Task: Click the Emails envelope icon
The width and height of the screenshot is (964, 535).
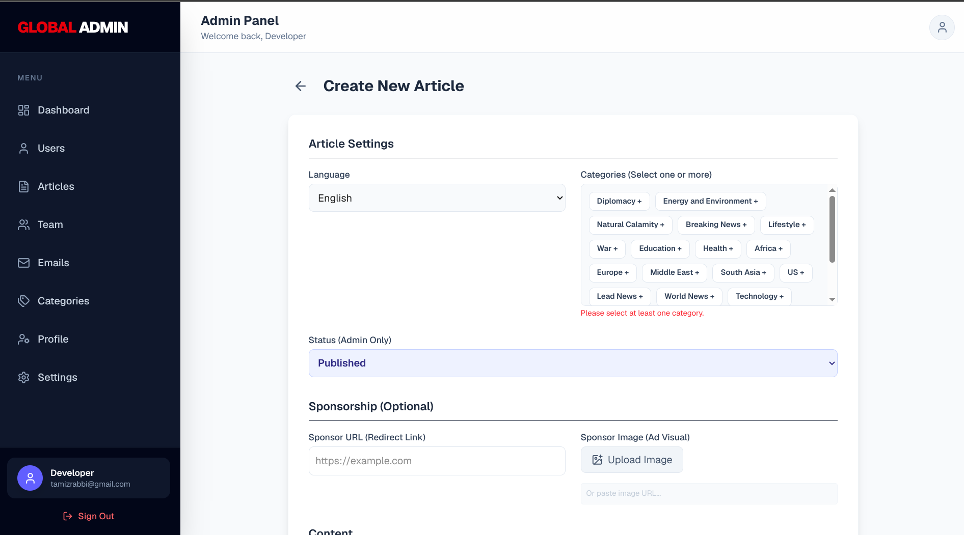Action: tap(23, 263)
